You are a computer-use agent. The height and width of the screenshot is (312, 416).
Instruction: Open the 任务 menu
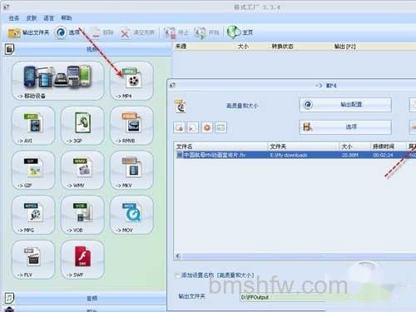tap(14, 18)
